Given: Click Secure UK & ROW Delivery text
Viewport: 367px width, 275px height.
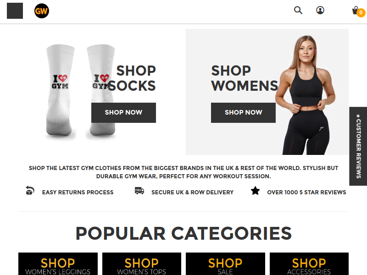Looking at the screenshot, I should point(192,192).
